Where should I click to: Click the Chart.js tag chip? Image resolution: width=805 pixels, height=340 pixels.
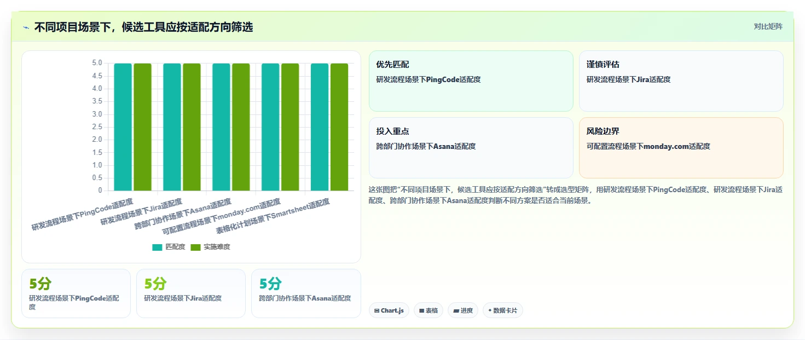pos(389,310)
